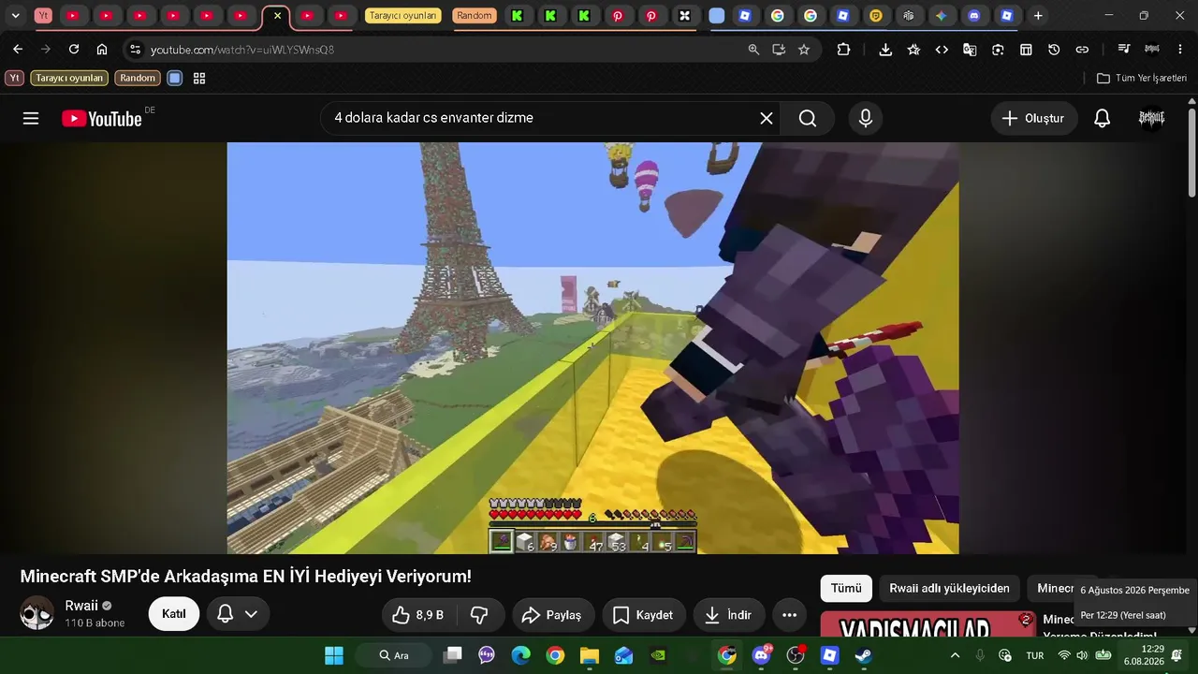The width and height of the screenshot is (1198, 674).
Task: Open the recommended video thumbnail in the sidebar
Action: point(928,624)
